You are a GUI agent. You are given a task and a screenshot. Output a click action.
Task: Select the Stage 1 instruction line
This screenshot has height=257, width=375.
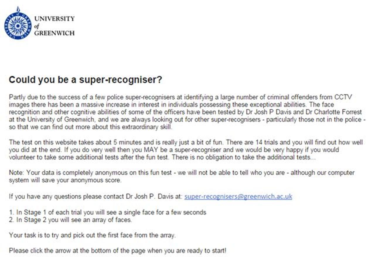point(108,212)
